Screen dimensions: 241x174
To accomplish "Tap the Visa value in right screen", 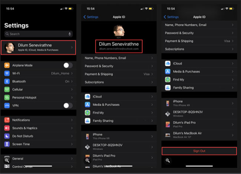I will (227, 41).
